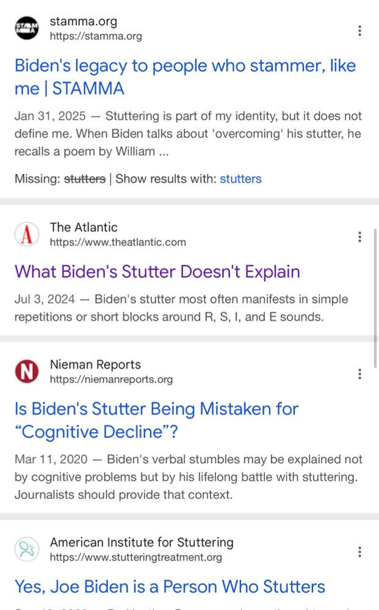379x610 pixels.
Task: Open more options for stamma.org result
Action: click(x=359, y=30)
